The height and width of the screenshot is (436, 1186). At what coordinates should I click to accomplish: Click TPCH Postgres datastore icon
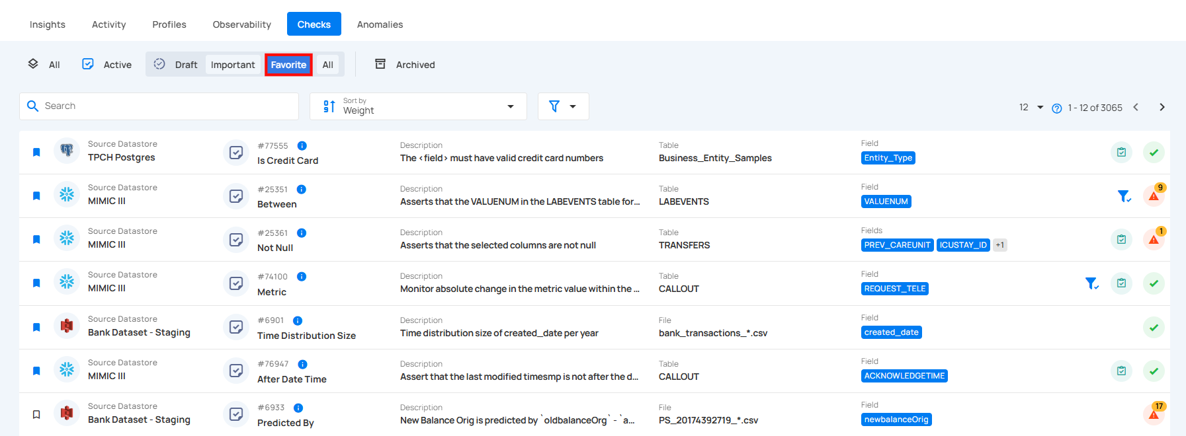67,151
